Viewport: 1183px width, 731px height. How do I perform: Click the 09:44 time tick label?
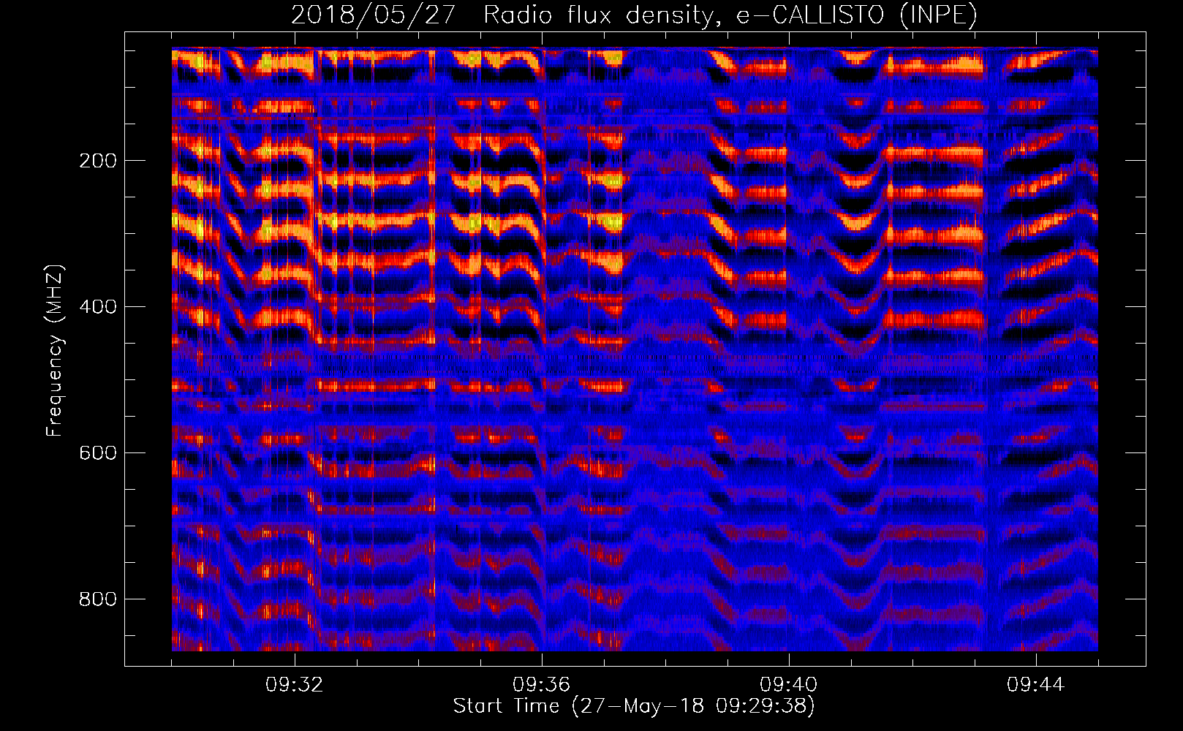point(1036,685)
